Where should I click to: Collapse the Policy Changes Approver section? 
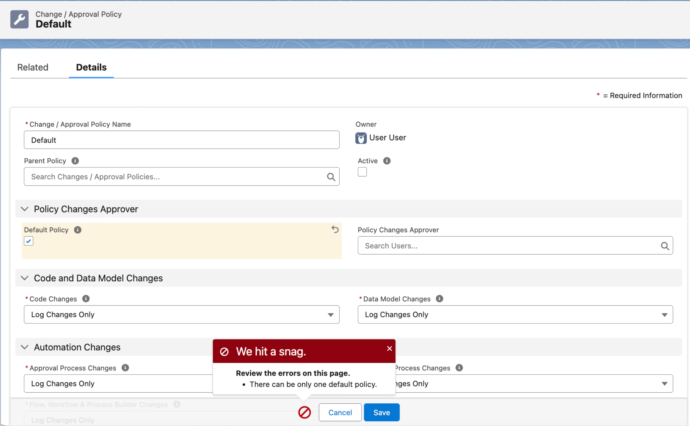[x=25, y=209]
